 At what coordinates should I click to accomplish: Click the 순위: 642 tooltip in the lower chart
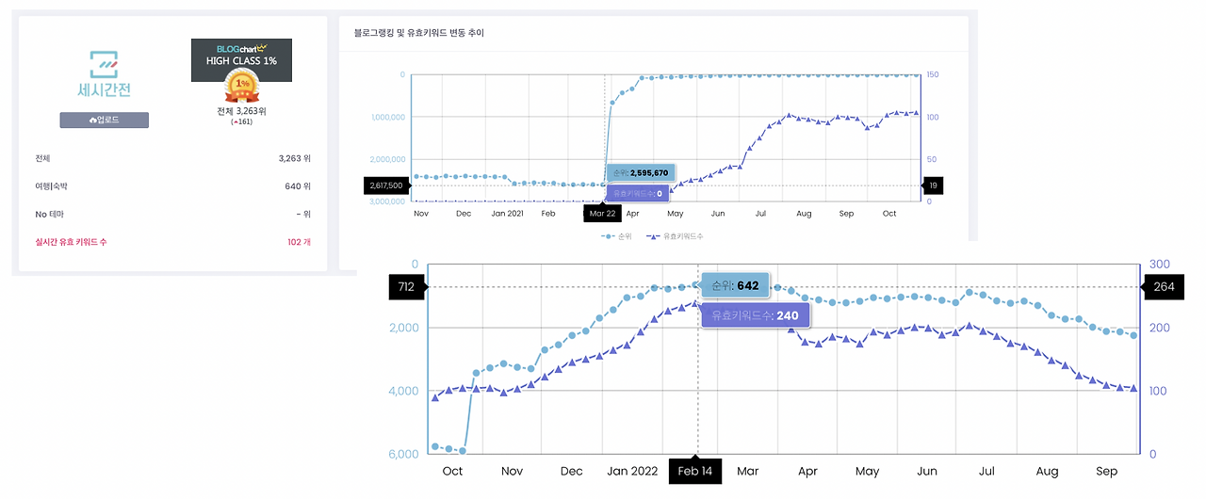735,285
